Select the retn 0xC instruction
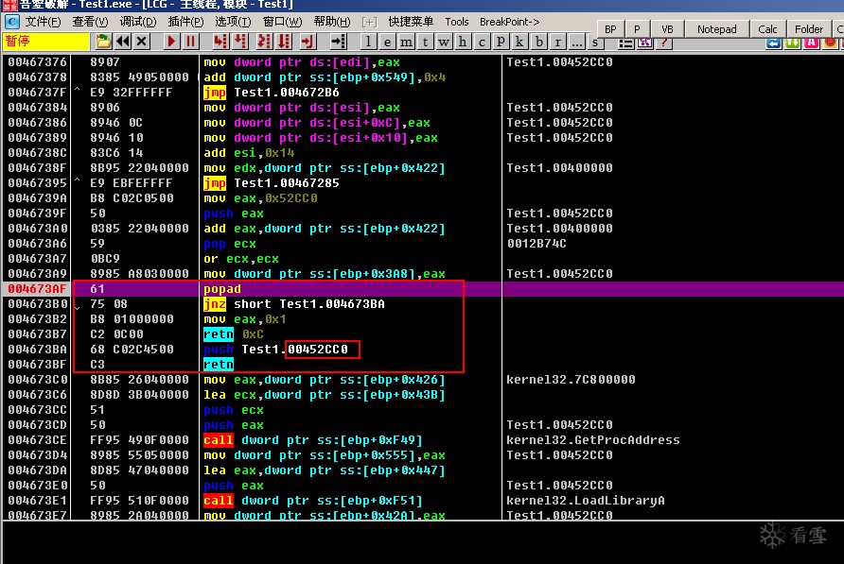The image size is (844, 564). click(x=234, y=333)
